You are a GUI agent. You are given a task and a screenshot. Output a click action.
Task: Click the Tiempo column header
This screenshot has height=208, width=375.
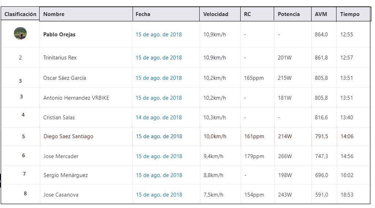[353, 14]
